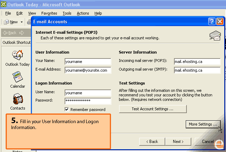Click the Next button

(x=179, y=142)
